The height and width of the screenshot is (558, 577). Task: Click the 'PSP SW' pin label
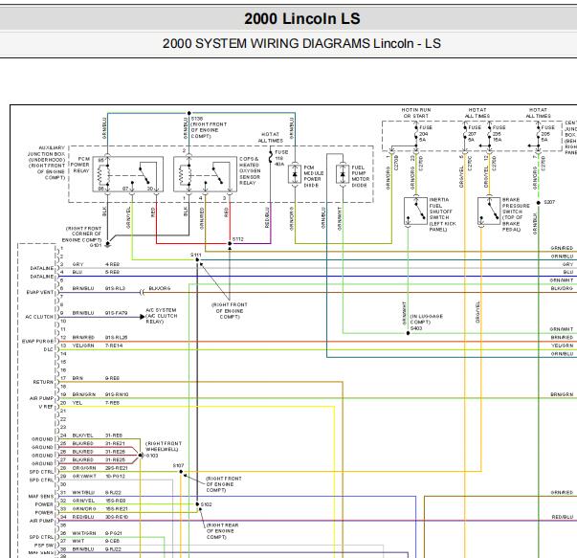(44, 546)
